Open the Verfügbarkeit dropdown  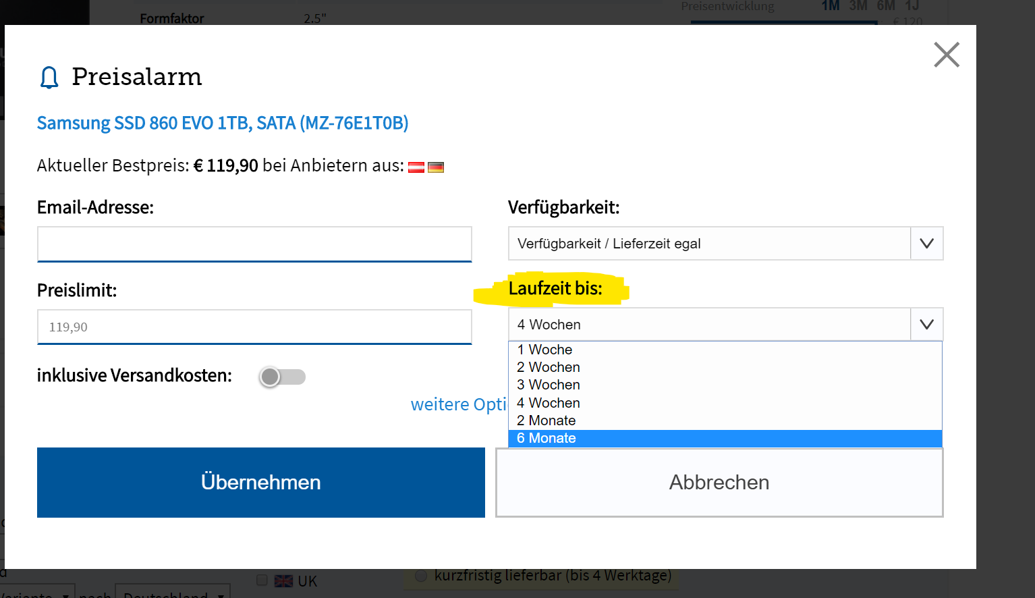click(x=725, y=244)
